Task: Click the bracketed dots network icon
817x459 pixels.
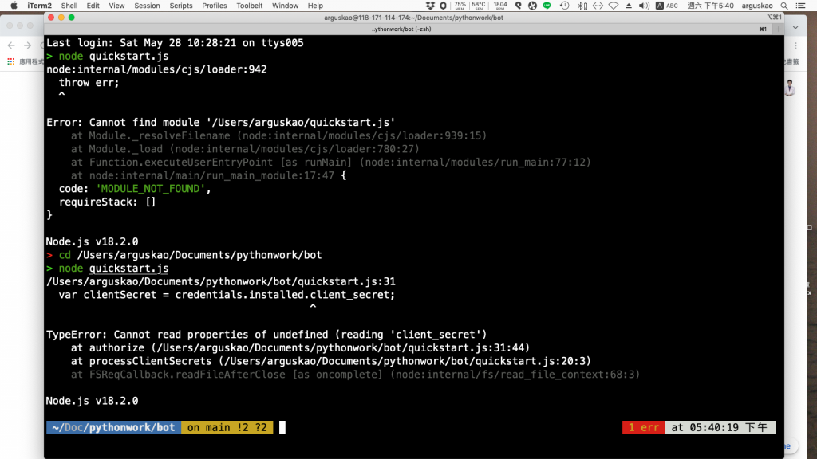Action: 598,6
